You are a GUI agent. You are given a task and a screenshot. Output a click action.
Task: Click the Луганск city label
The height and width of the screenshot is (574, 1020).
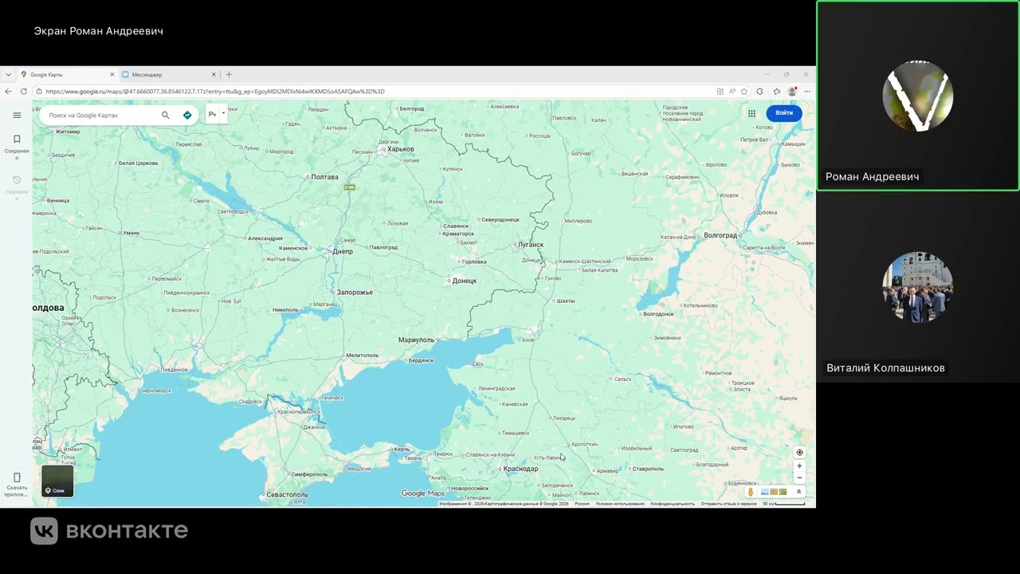(530, 245)
